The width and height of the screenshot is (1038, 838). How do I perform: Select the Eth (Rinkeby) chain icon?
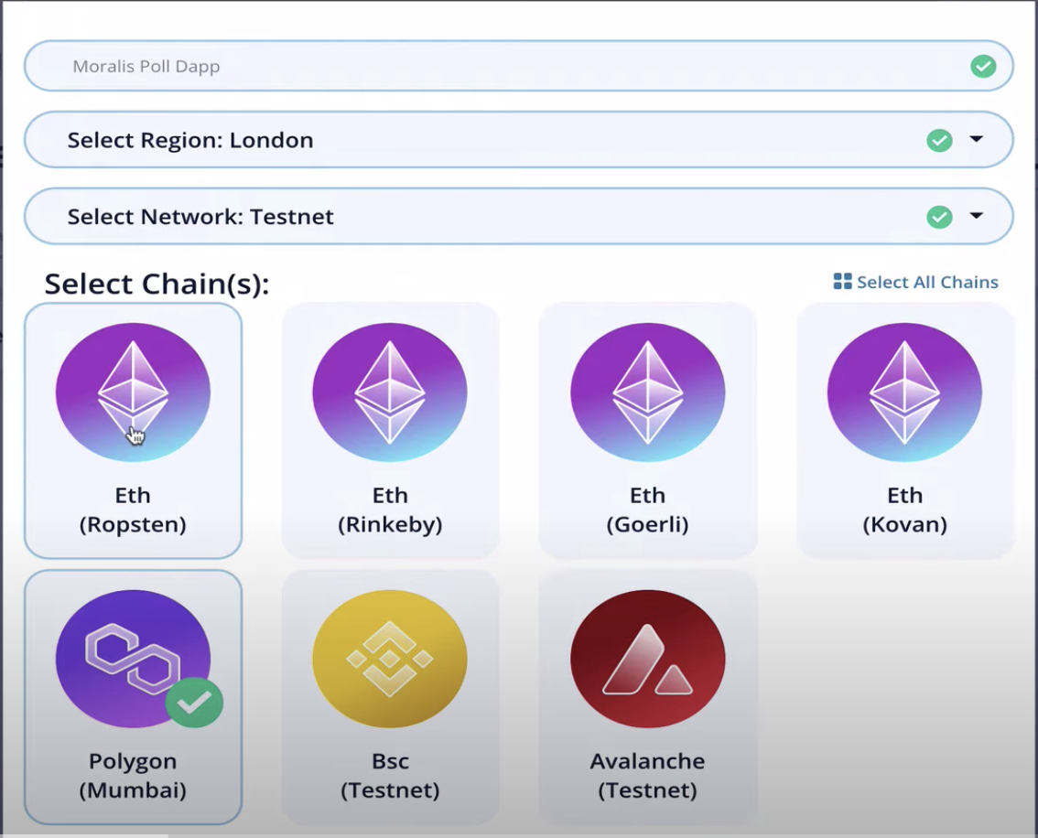point(390,392)
